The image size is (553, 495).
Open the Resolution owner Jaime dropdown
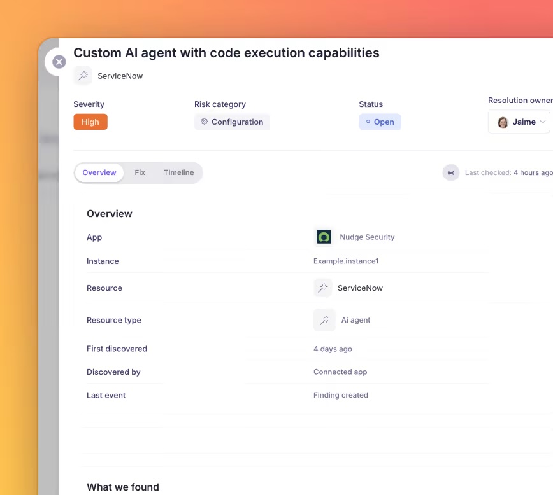519,122
